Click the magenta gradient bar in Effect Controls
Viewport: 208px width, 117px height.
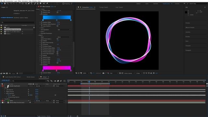click(57, 68)
